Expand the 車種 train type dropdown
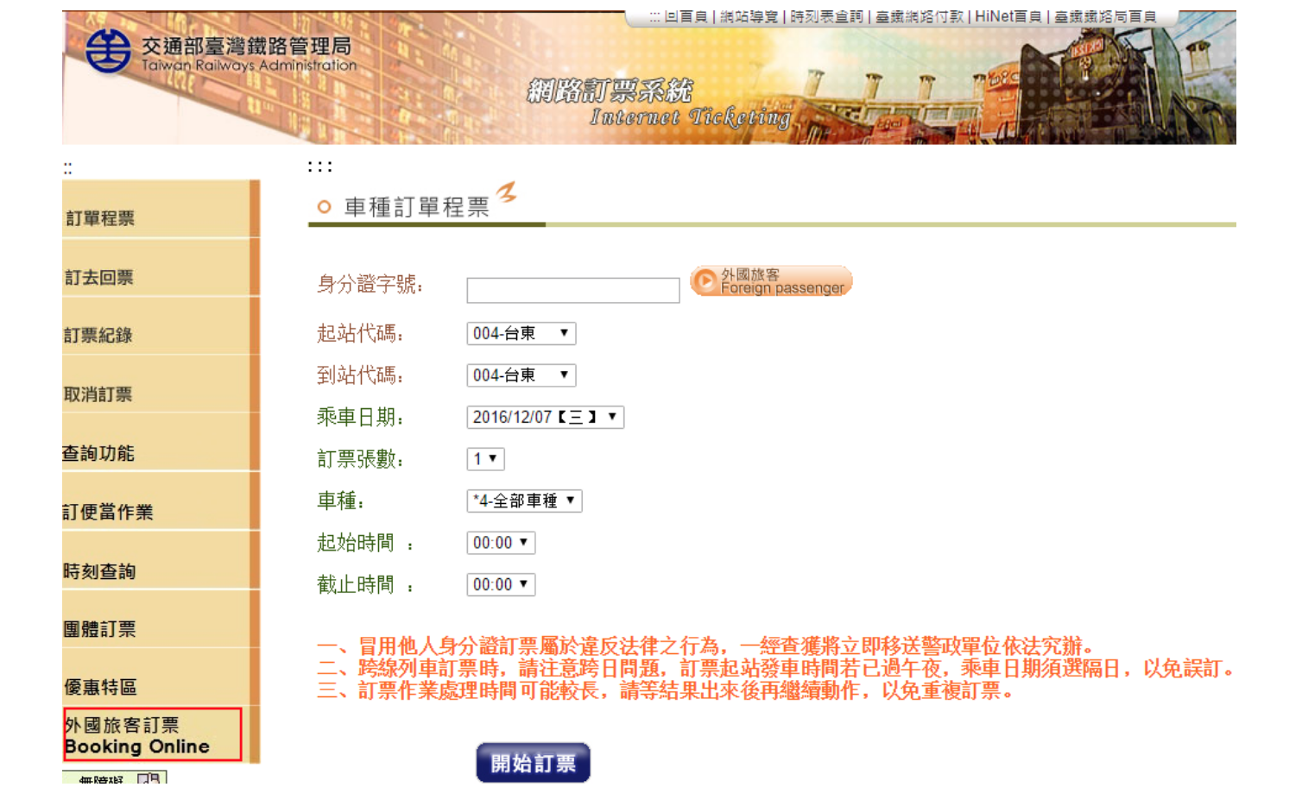 click(524, 501)
